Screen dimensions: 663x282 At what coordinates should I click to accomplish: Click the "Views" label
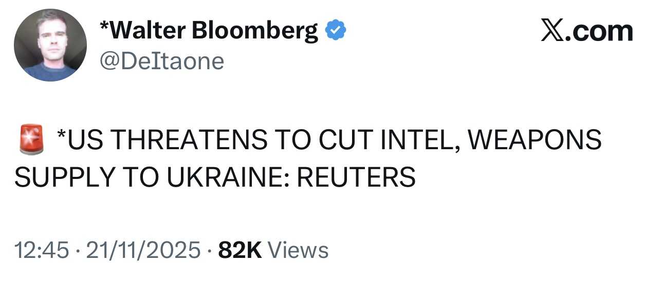(x=299, y=250)
